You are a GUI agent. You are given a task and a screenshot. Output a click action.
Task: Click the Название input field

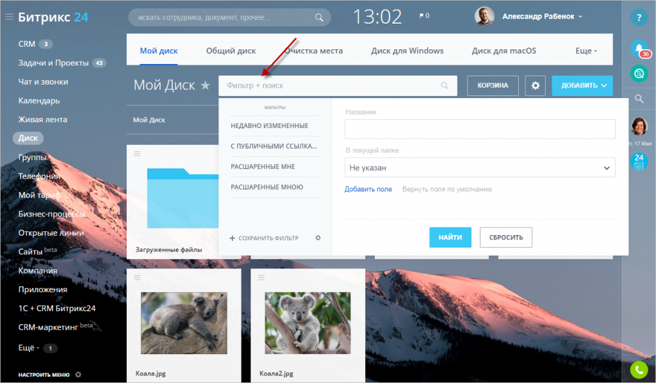(x=480, y=129)
